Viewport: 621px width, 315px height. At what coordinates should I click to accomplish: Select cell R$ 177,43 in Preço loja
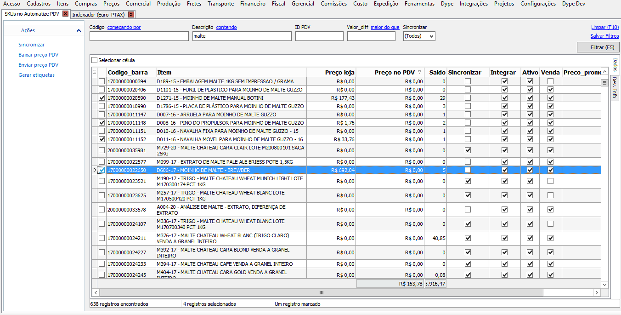click(x=331, y=98)
